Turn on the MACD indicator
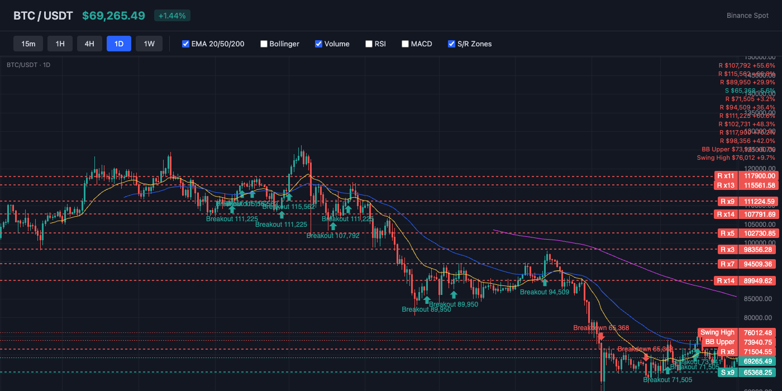 tap(405, 44)
